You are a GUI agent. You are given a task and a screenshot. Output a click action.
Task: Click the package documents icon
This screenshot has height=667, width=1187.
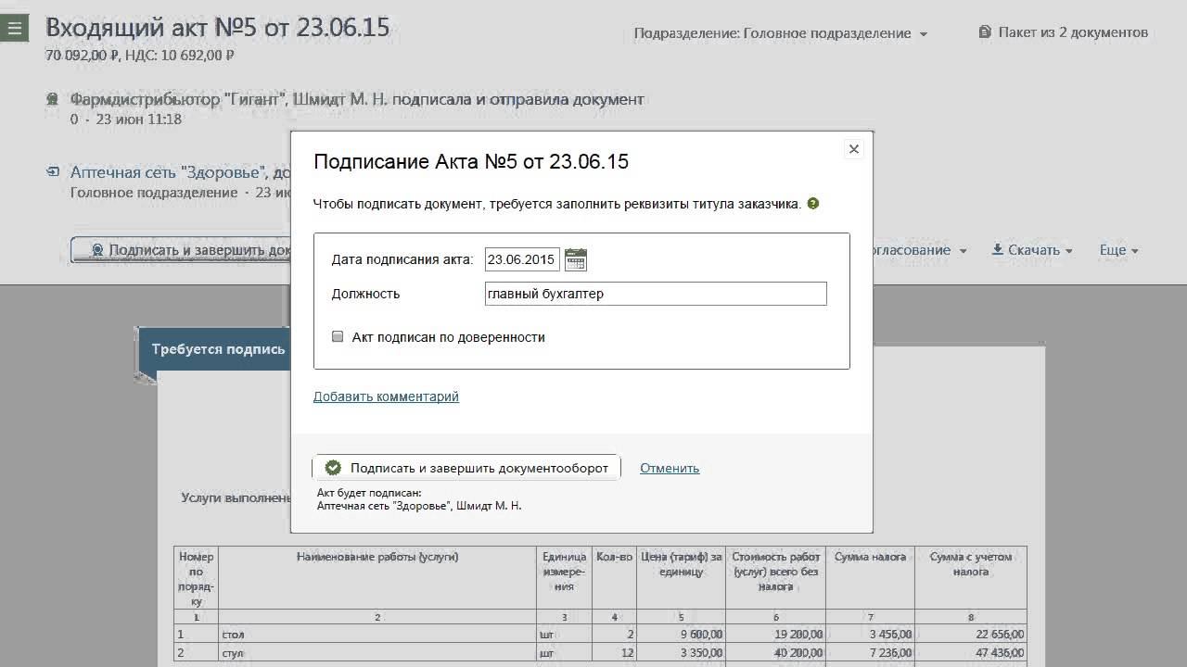click(985, 32)
